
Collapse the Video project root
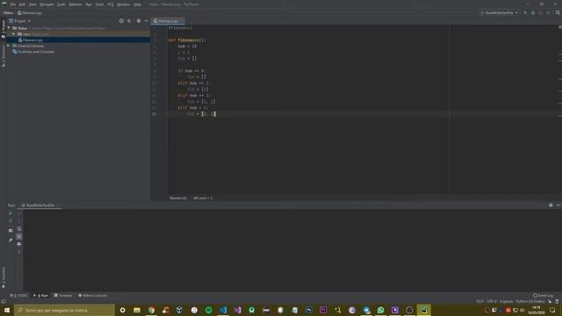(x=10, y=28)
